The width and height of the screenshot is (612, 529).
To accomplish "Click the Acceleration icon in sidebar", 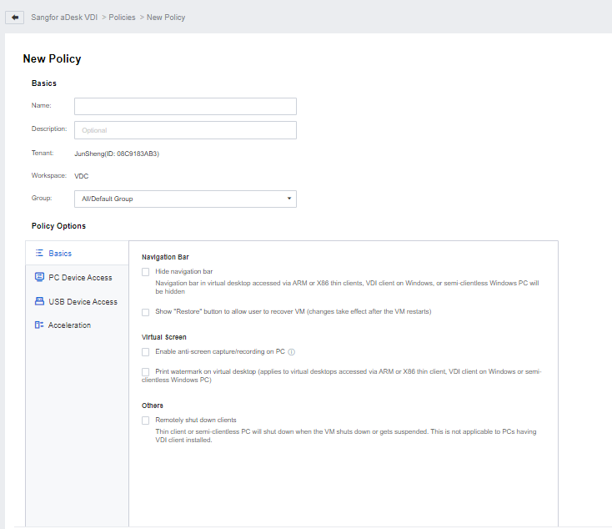I will tap(39, 325).
